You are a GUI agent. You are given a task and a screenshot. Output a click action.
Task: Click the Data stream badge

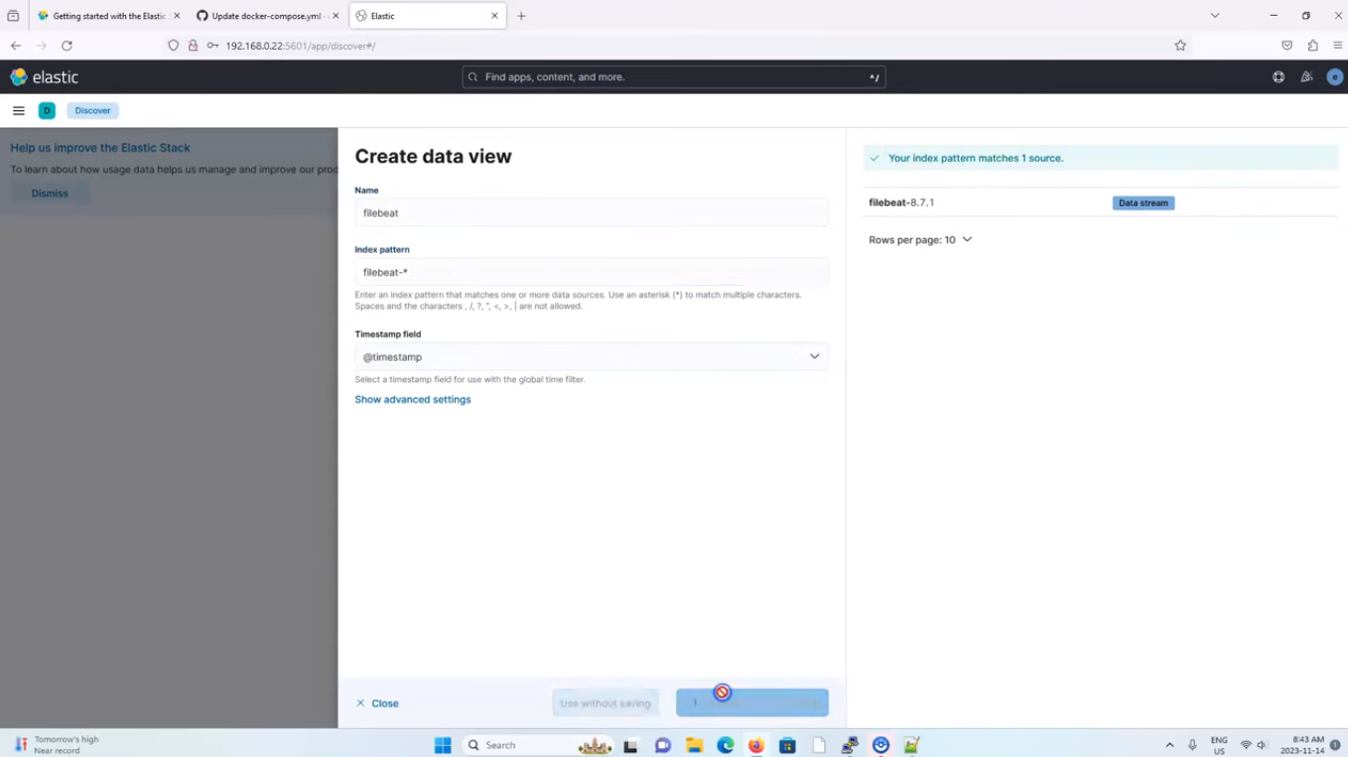click(x=1144, y=203)
